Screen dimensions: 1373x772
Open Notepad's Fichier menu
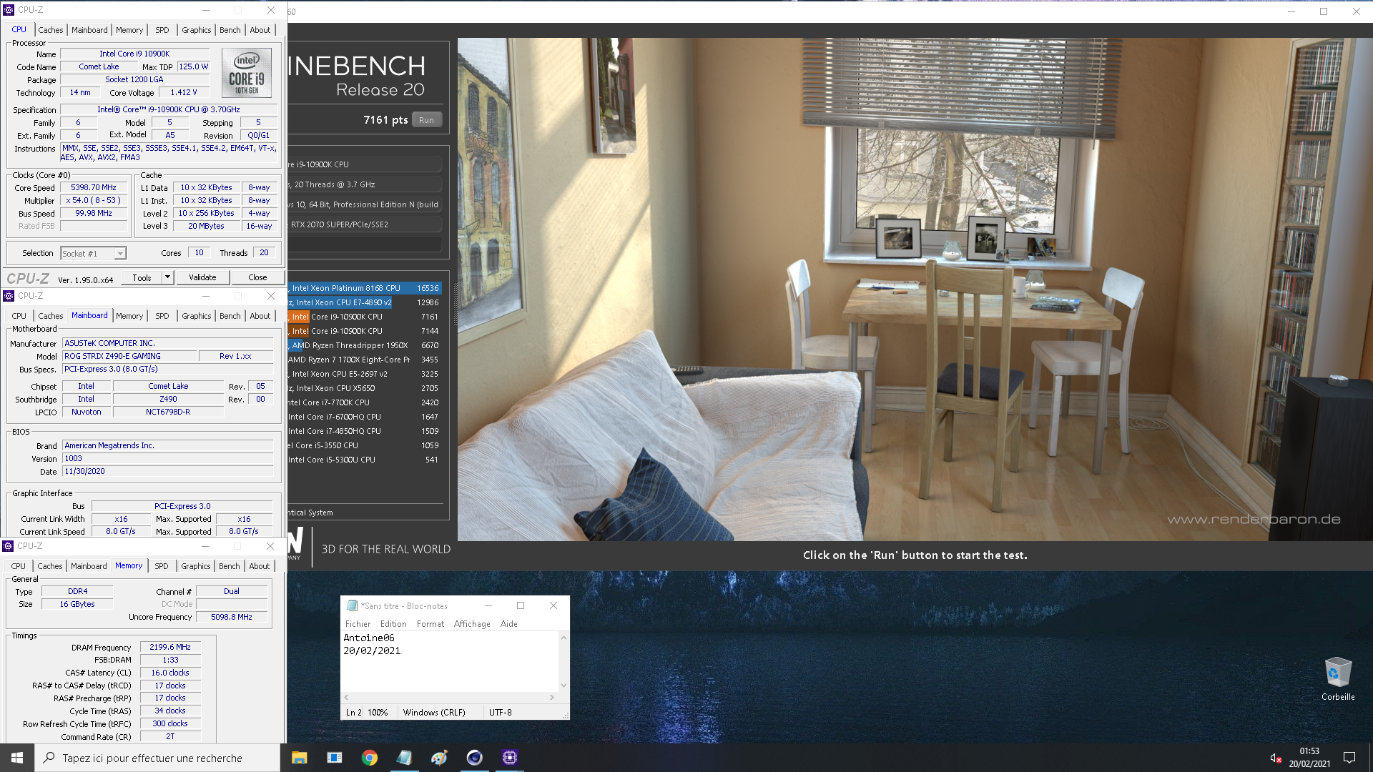coord(358,624)
